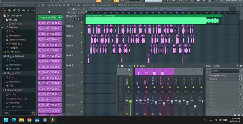Click the Insert 8 mixer volume fader
Viewport: 243px width, 124px height.
point(195,107)
